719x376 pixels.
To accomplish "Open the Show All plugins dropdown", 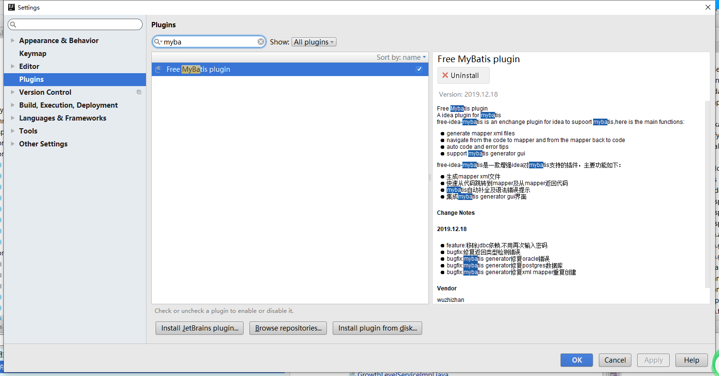I will pyautogui.click(x=314, y=42).
